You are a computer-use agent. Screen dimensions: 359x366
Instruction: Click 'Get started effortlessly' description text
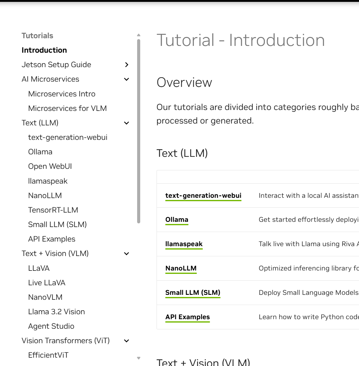click(x=309, y=220)
